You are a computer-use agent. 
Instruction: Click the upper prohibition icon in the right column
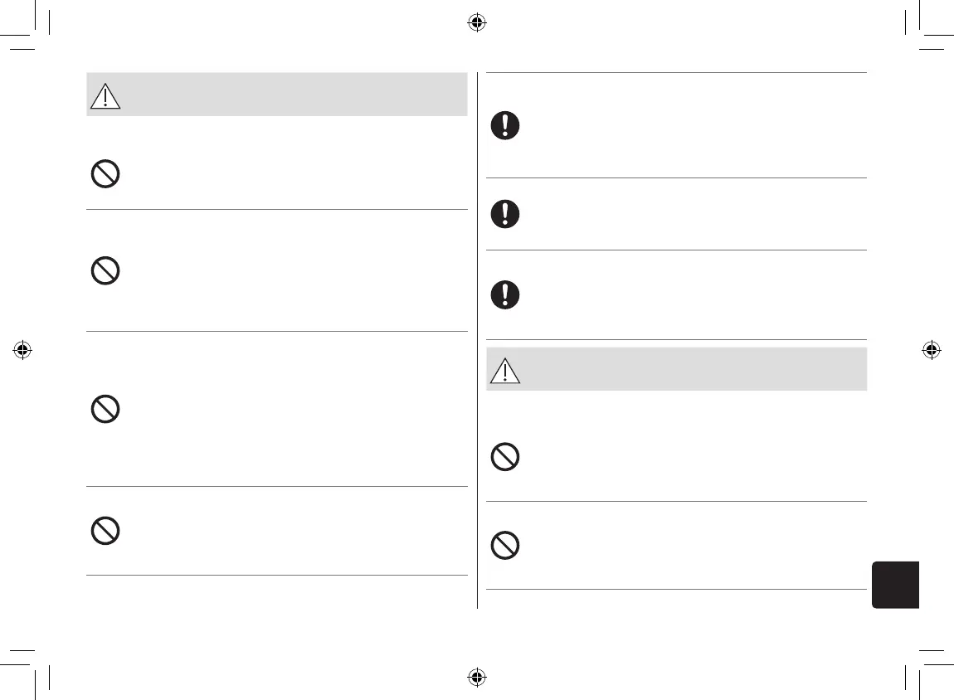504,457
